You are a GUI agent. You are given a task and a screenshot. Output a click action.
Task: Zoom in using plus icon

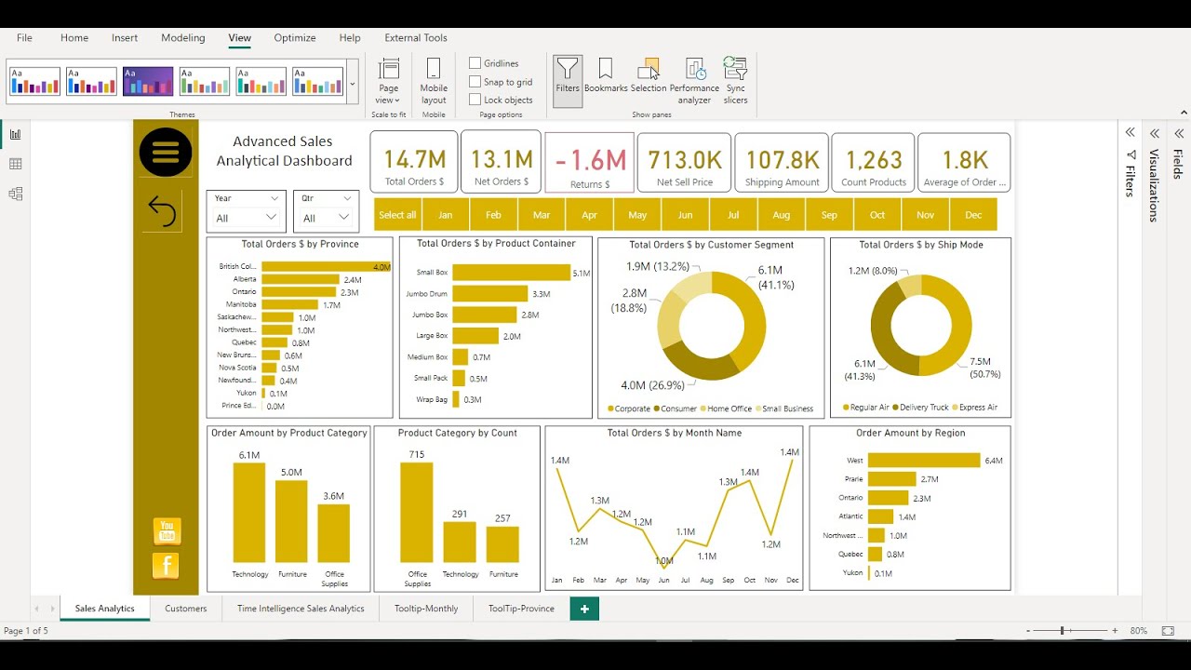pyautogui.click(x=1115, y=631)
